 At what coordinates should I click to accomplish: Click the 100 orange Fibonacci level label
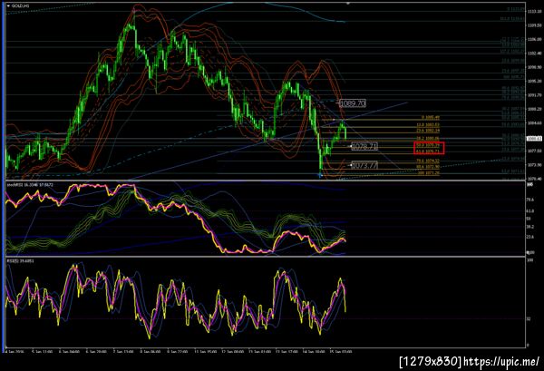coord(429,173)
